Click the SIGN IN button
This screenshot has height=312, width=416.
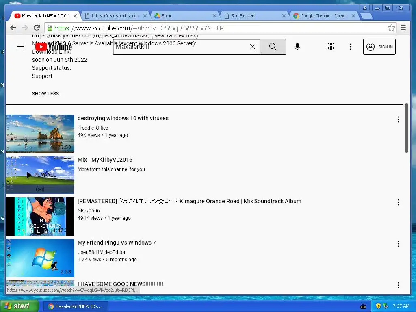pos(379,47)
